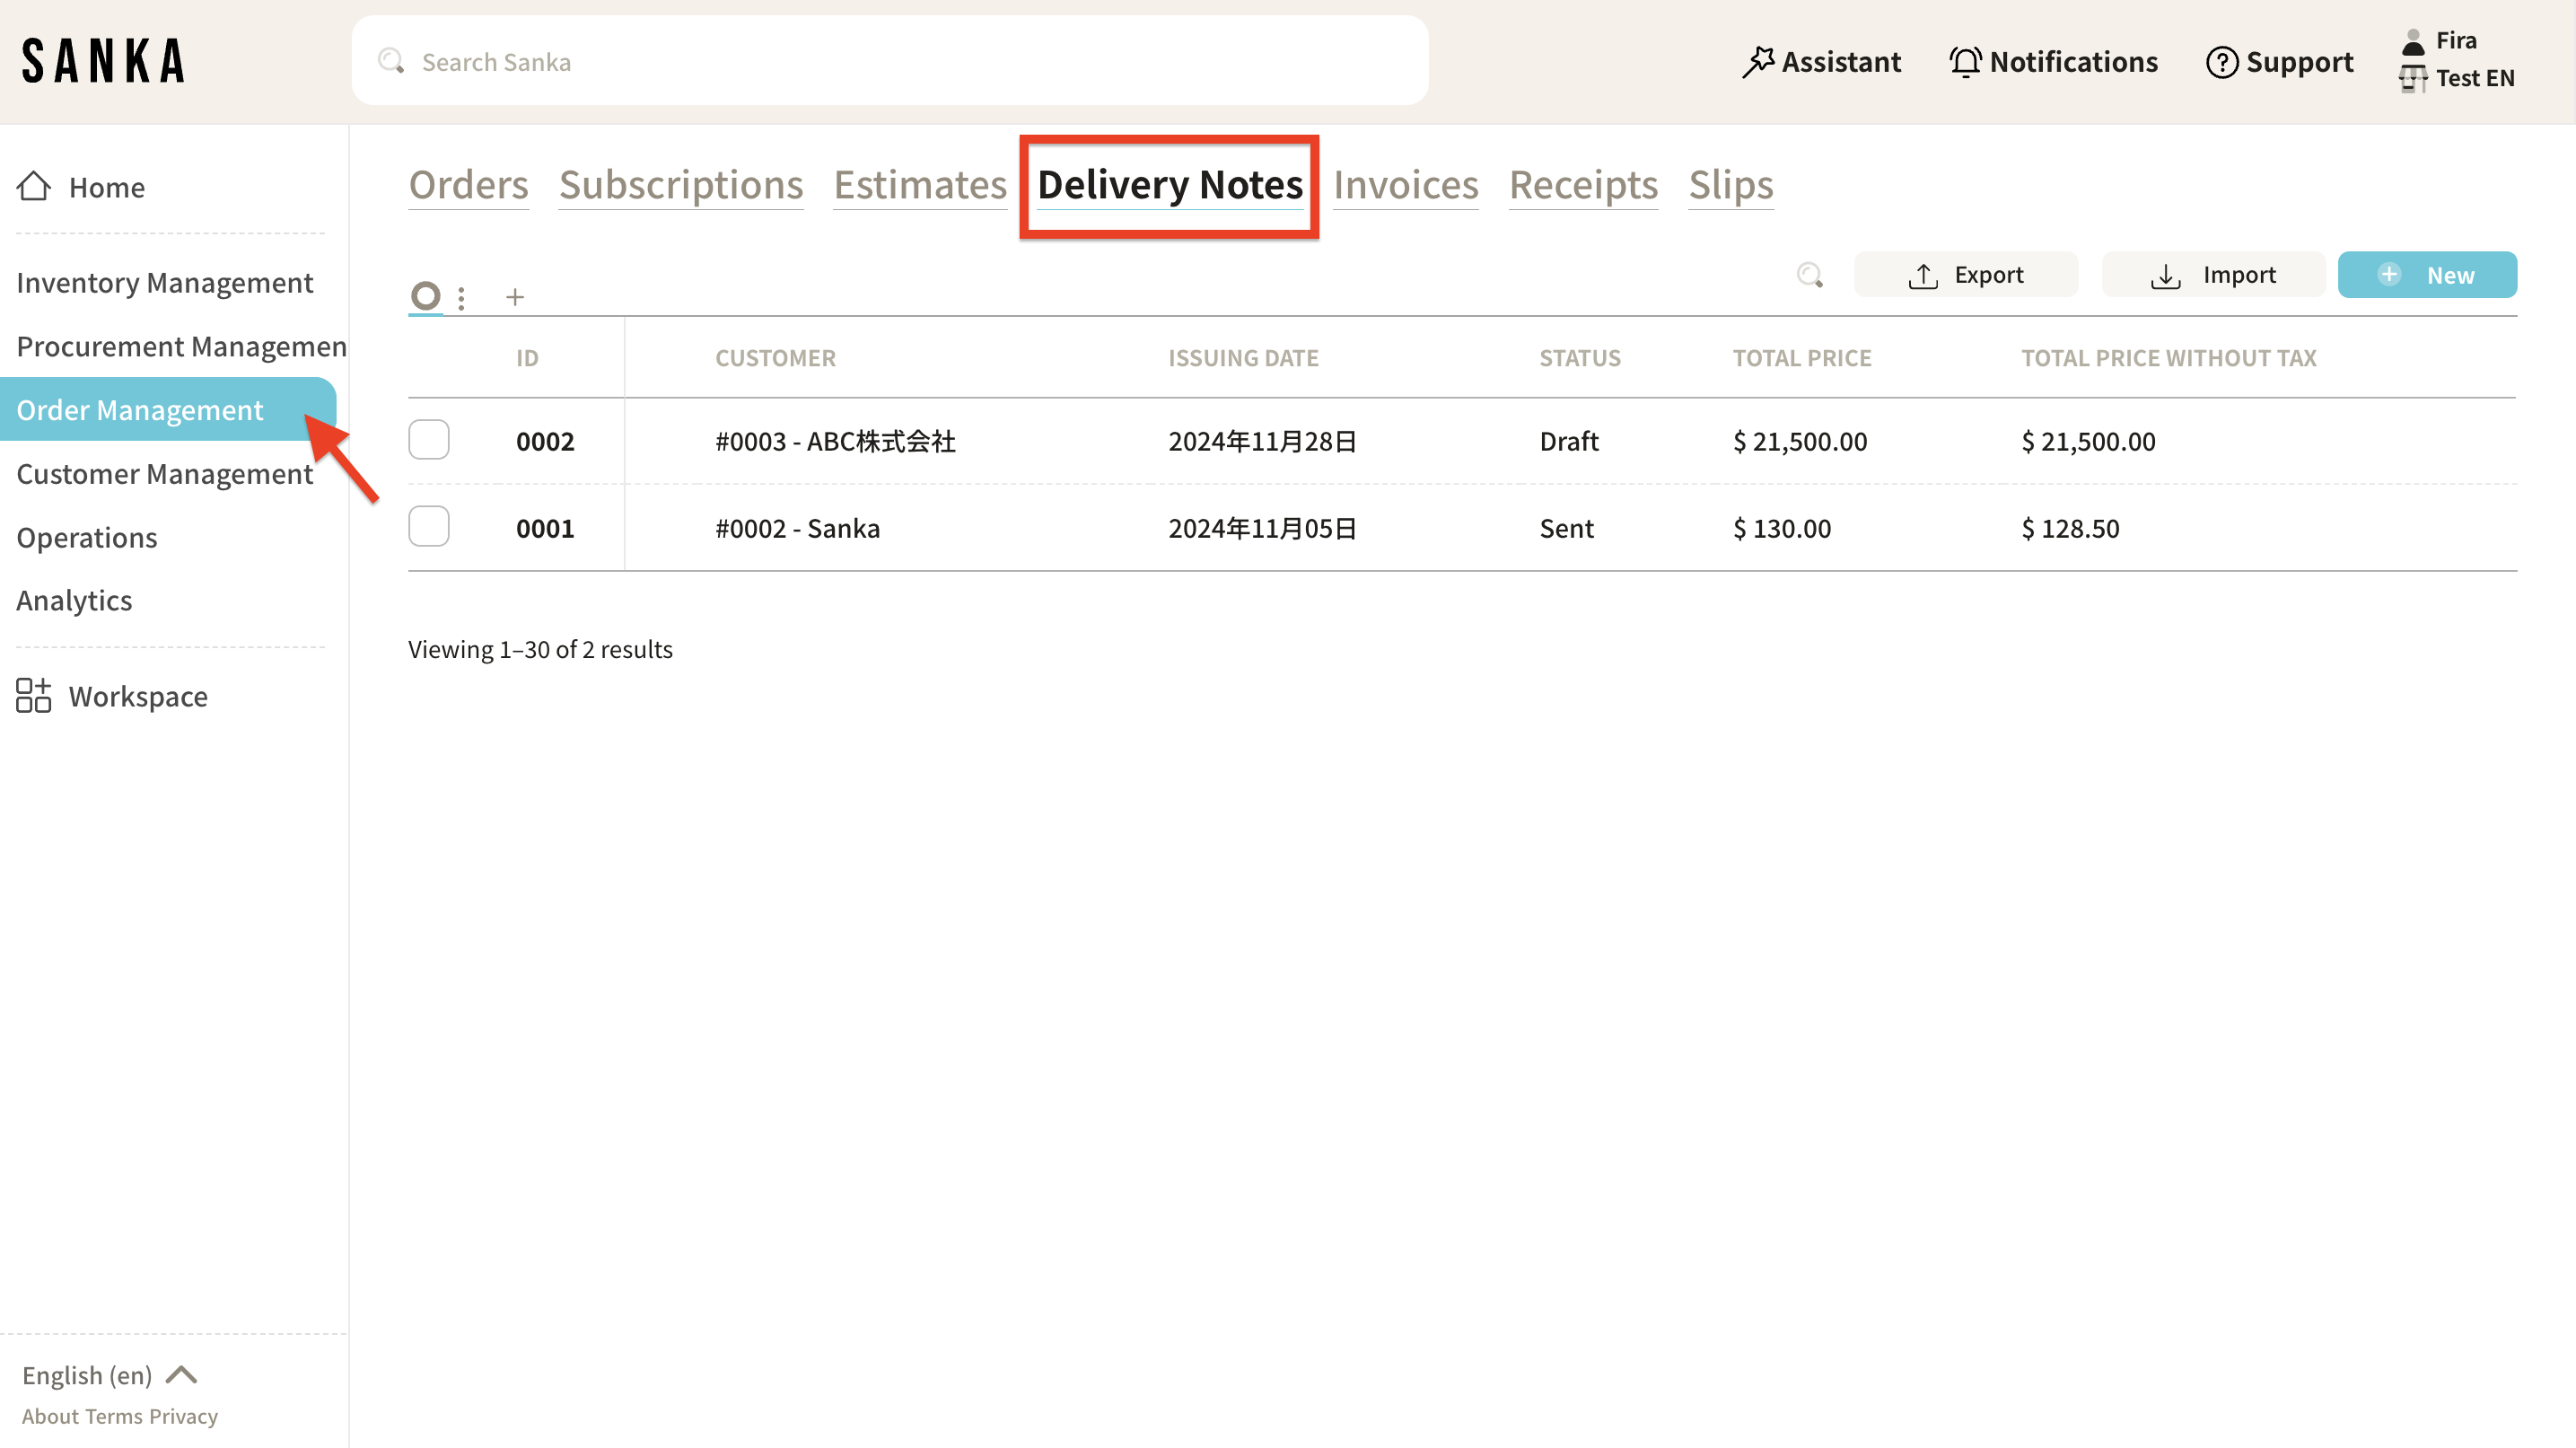The image size is (2576, 1448).
Task: Open the Privacy link in footer
Action: pos(183,1416)
